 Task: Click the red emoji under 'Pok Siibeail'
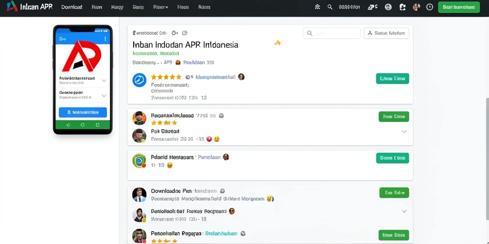click(x=209, y=139)
